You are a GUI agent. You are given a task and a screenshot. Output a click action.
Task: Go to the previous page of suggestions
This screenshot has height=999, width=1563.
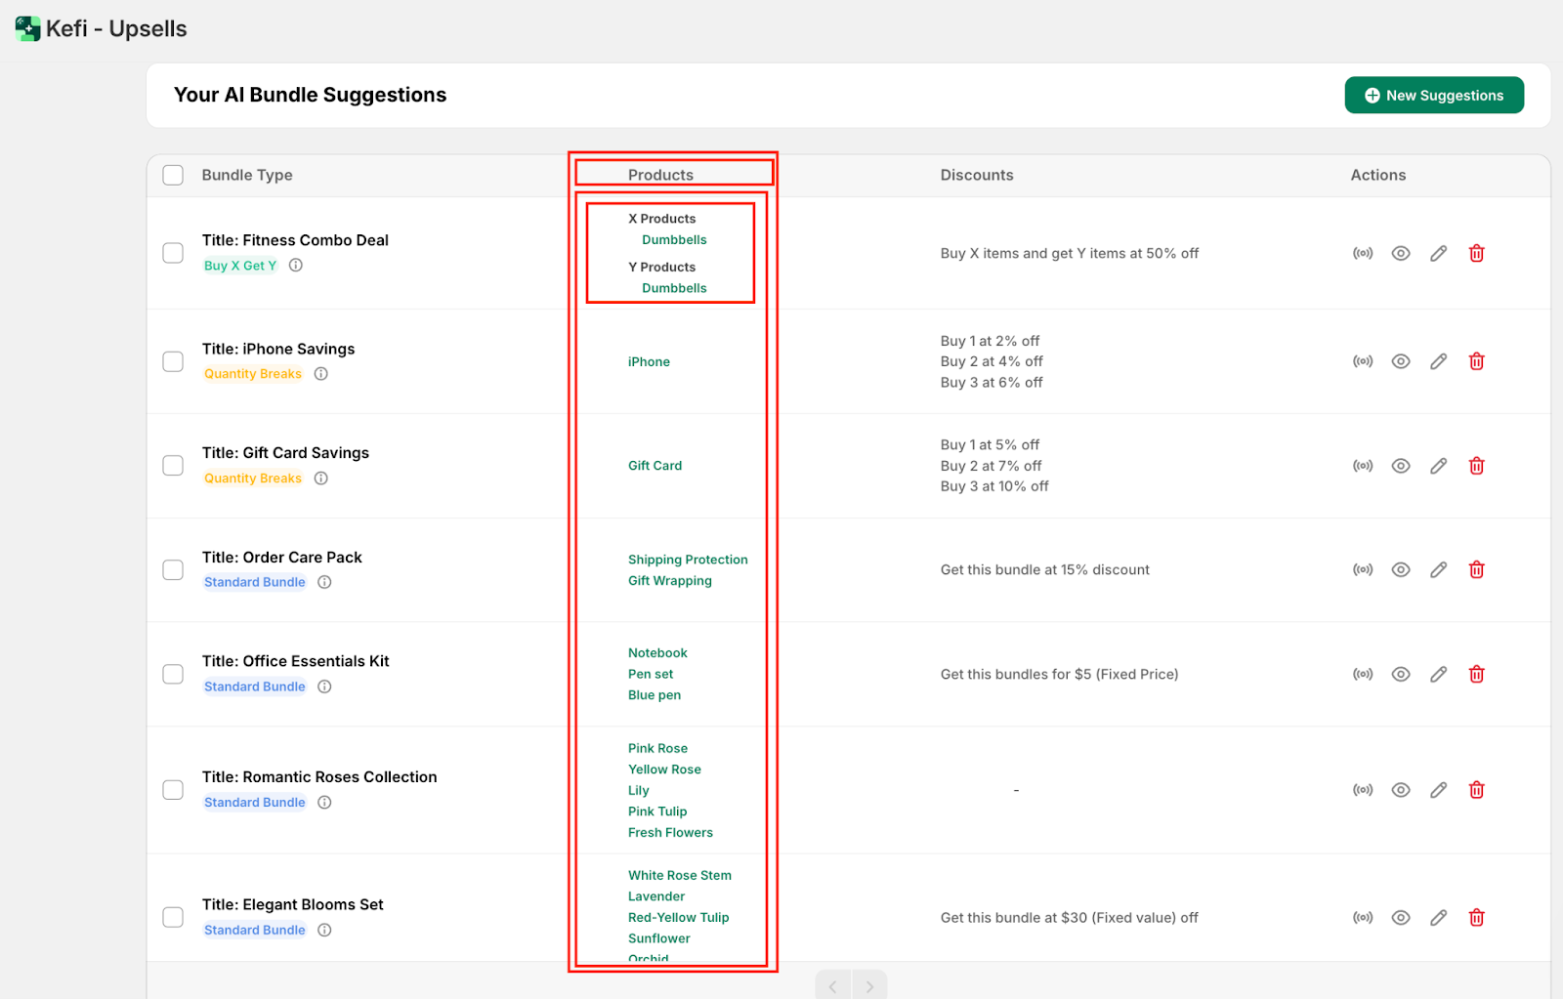point(833,986)
